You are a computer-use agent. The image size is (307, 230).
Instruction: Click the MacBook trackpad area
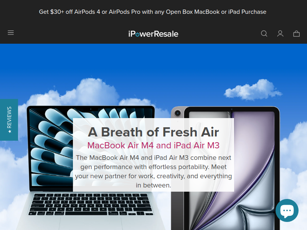tap(91, 223)
